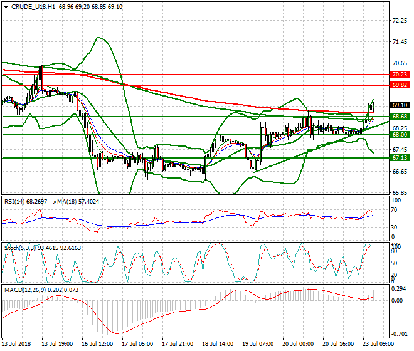Click the 66.65 price axis value
The height and width of the screenshot is (351, 414).
400,172
